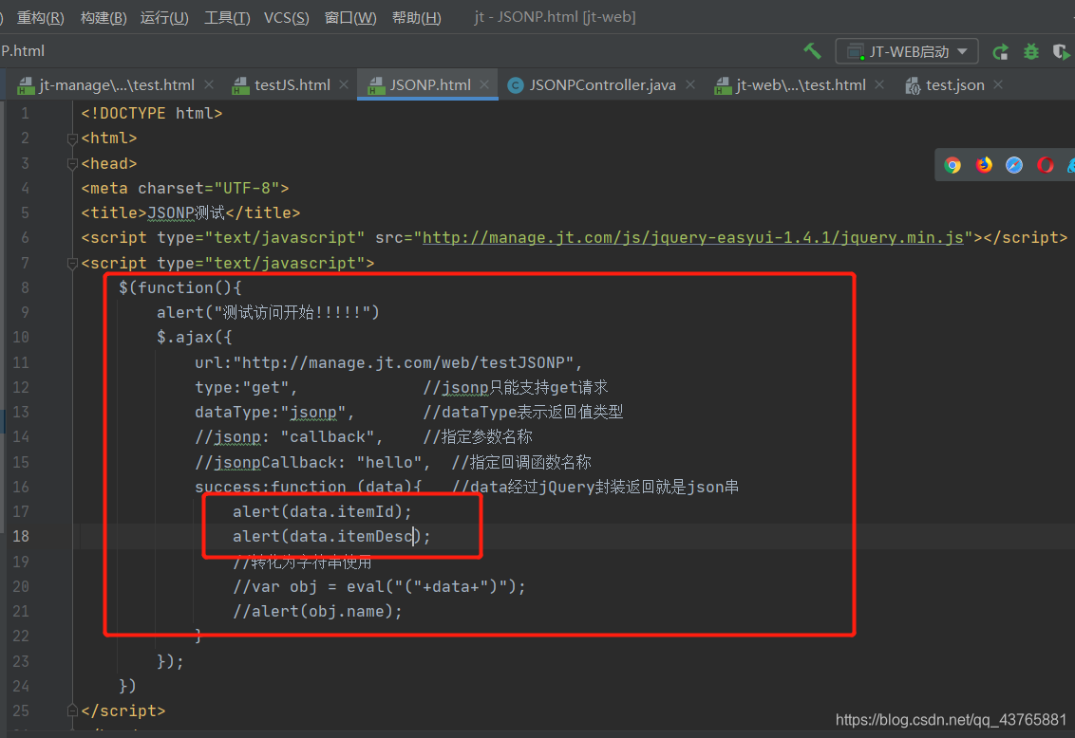Open the VCS(S) menu
Image resolution: width=1075 pixels, height=738 pixels.
(287, 17)
